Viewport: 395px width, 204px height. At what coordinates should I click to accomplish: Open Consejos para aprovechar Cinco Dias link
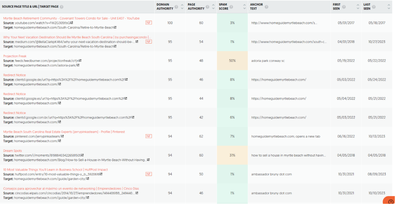coord(71,189)
